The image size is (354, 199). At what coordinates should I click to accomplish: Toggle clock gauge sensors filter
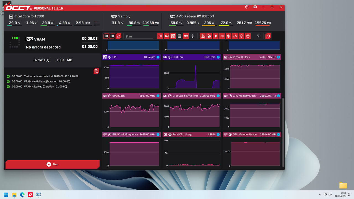[235, 36]
